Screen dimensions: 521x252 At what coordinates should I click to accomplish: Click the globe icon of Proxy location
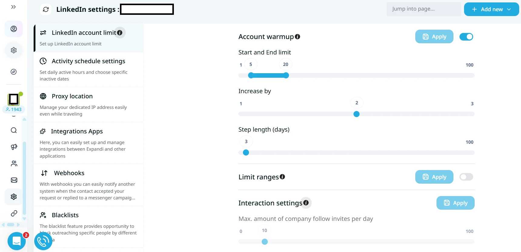click(x=43, y=96)
